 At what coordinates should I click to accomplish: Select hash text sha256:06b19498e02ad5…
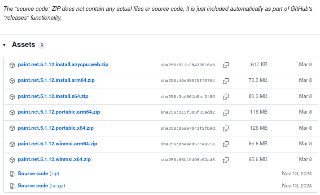coord(189,160)
